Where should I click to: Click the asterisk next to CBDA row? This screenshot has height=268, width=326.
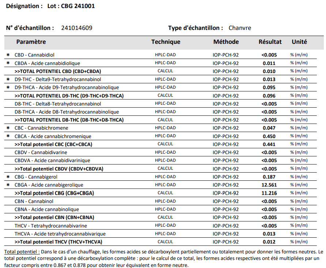click(8, 63)
